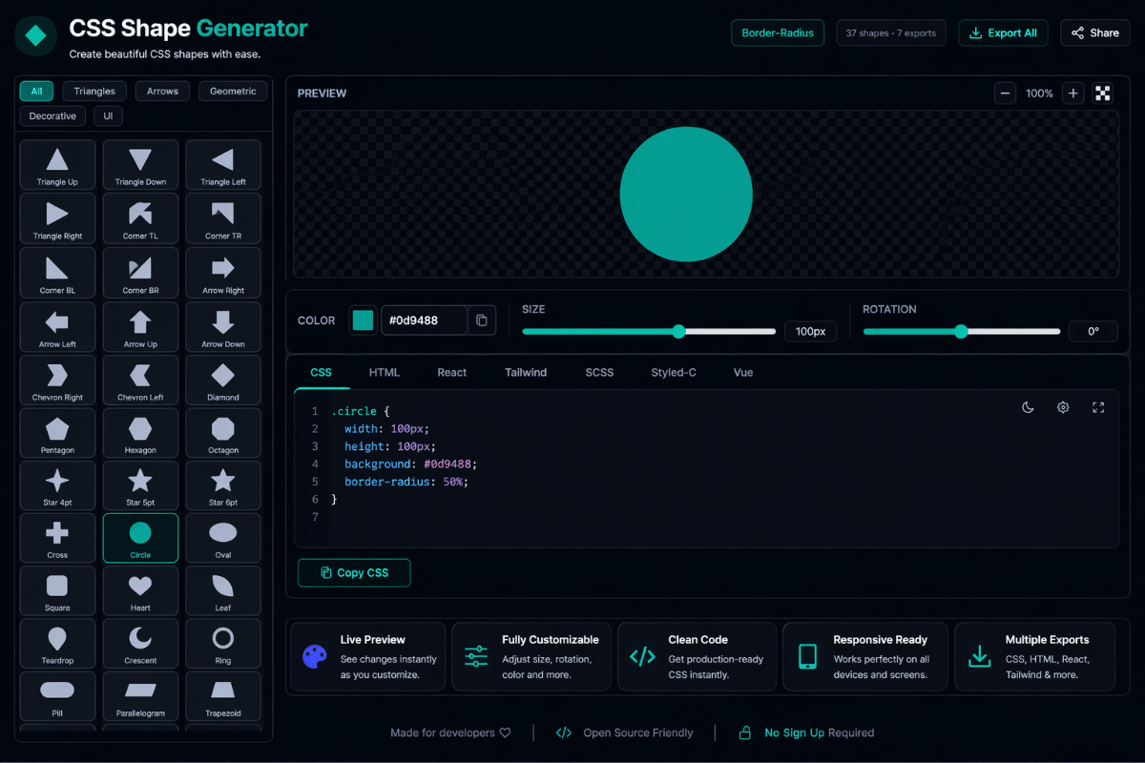Select the Leaf shape
Screen dimensions: 1145x763
223,590
